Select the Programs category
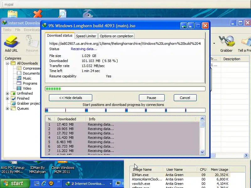This screenshot has height=188, width=251. click(30, 83)
